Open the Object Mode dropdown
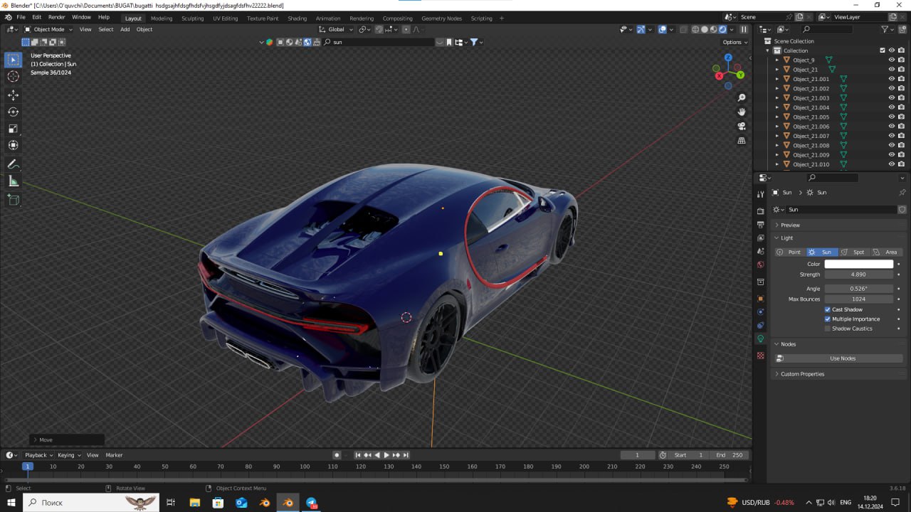The height and width of the screenshot is (512, 911). pyautogui.click(x=48, y=29)
